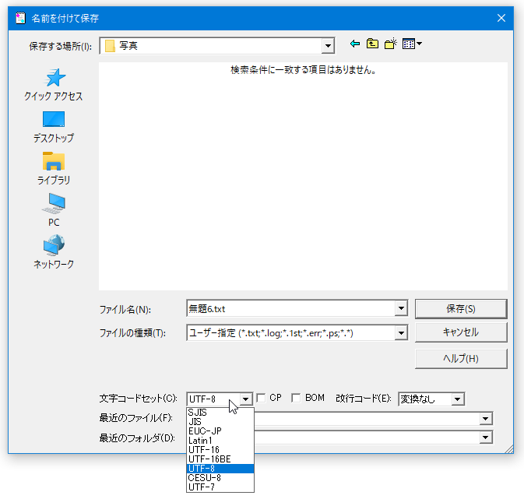Image resolution: width=524 pixels, height=499 pixels.
Task: Go to デスクトップ location
Action: [x=54, y=127]
